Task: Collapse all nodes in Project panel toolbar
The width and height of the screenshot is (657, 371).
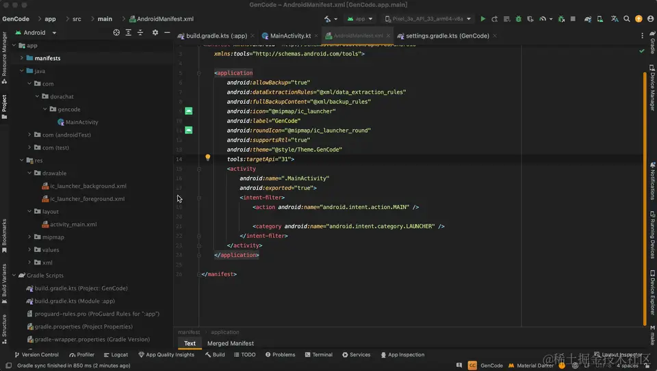Action: tap(140, 33)
